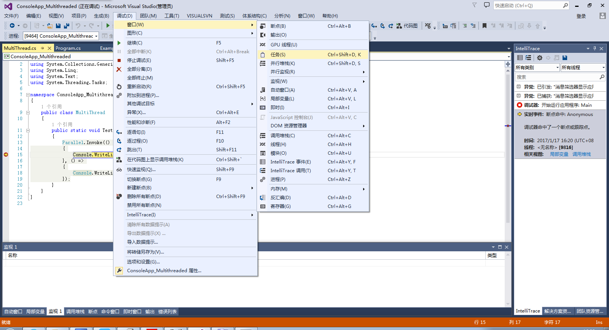Choose ConsoleApp_Multithreaded 属性 menu entry

tap(185, 271)
